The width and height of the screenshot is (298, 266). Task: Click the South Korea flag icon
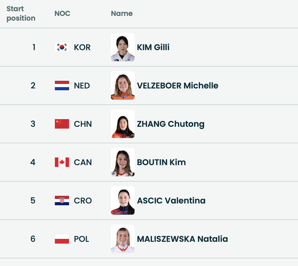pos(62,47)
